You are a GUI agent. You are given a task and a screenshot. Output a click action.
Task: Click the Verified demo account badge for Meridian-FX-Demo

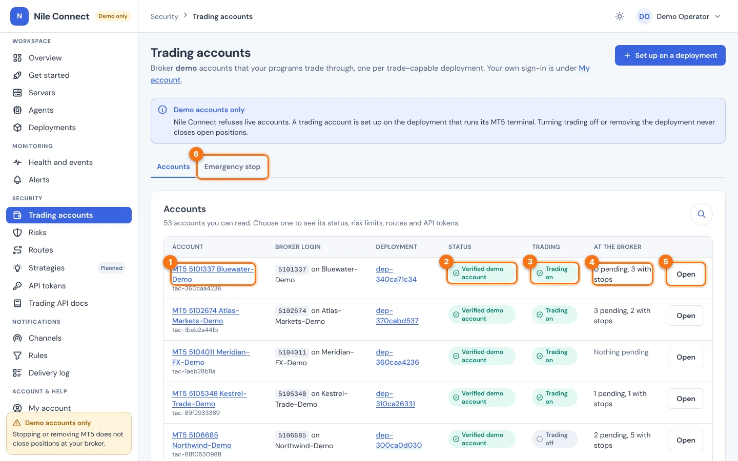pos(482,356)
